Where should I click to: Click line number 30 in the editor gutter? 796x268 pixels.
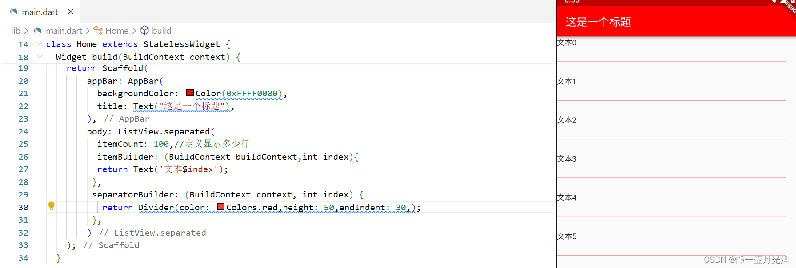pos(23,207)
